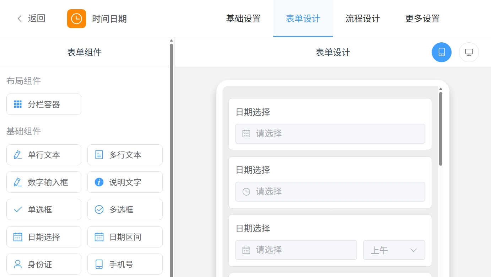Add the 单行文本 component
Image resolution: width=491 pixels, height=277 pixels.
point(44,155)
